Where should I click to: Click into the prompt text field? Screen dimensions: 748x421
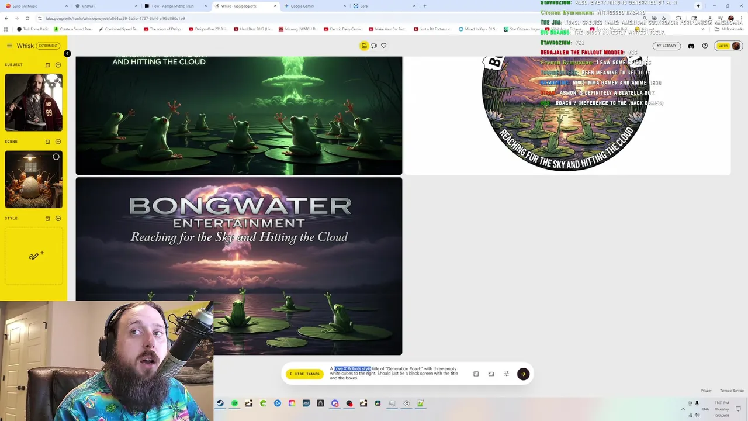coord(394,374)
